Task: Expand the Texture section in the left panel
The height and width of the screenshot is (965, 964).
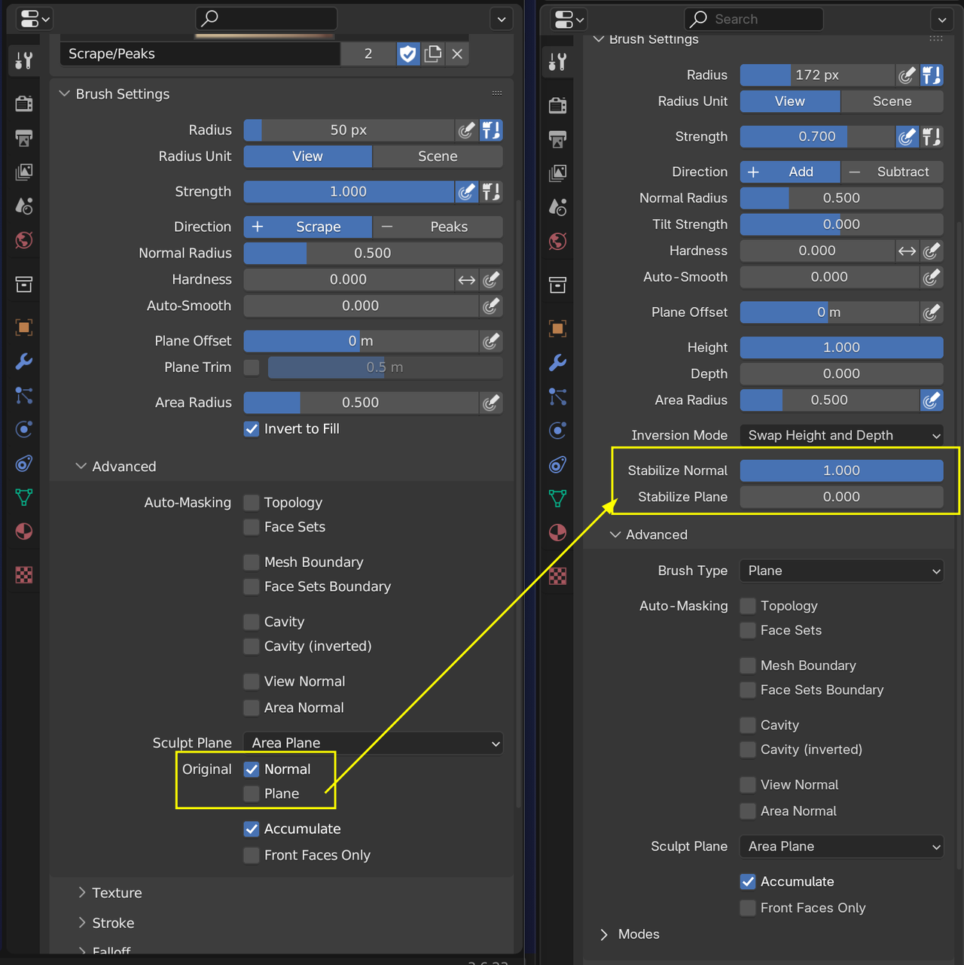Action: click(x=117, y=893)
